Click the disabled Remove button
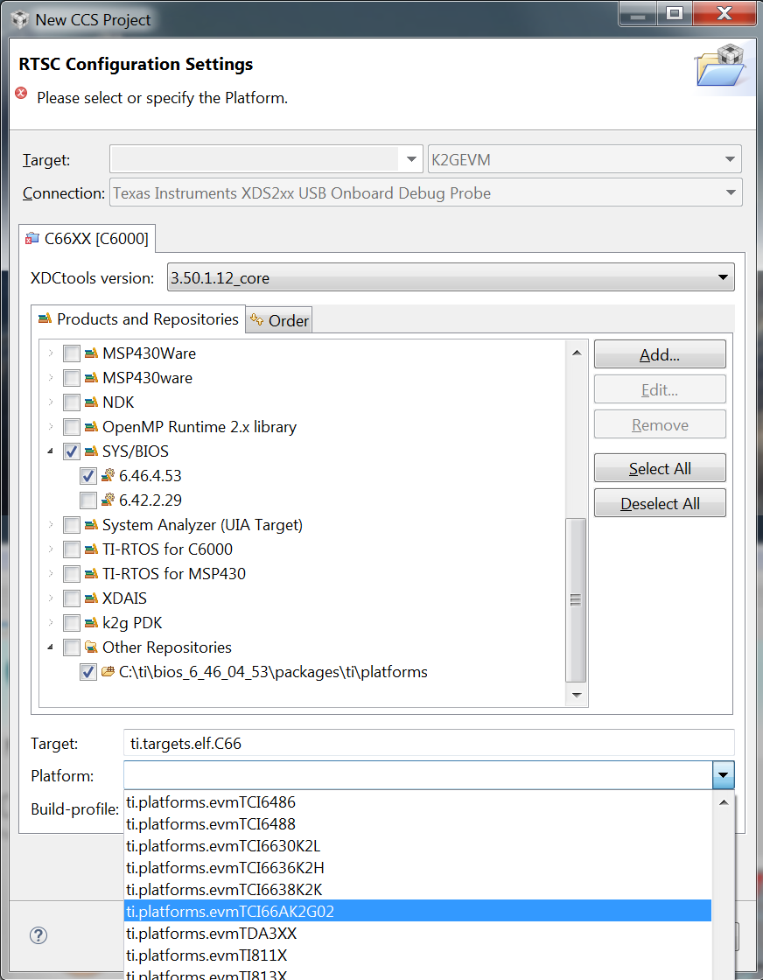Image resolution: width=763 pixels, height=980 pixels. 660,424
